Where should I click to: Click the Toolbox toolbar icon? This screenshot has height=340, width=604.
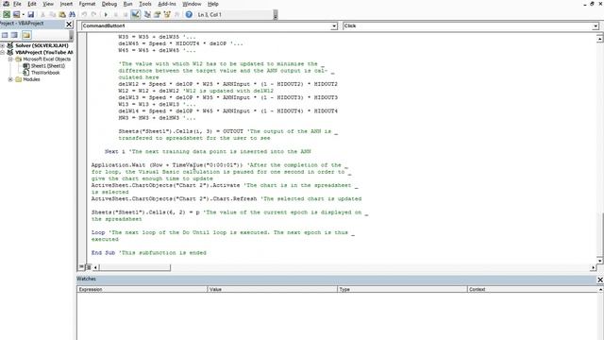click(176, 15)
